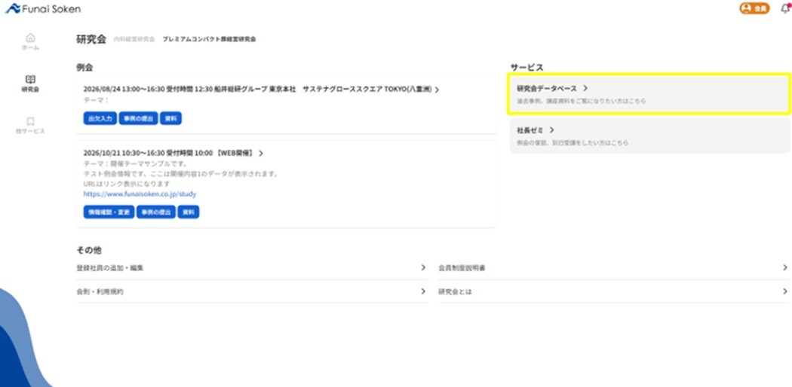Expand the 2026/10/21 WEB開催 meeting chevron
This screenshot has height=387, width=792.
(261, 153)
